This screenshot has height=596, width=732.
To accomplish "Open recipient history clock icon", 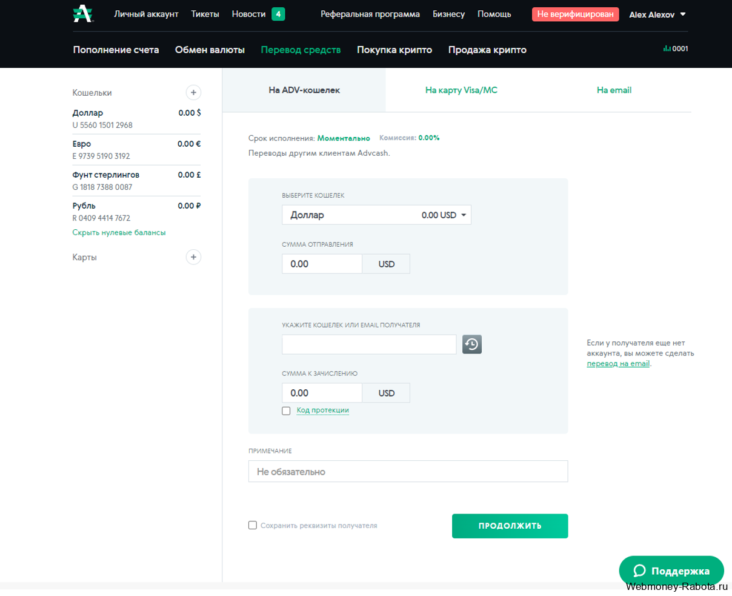I will 472,344.
